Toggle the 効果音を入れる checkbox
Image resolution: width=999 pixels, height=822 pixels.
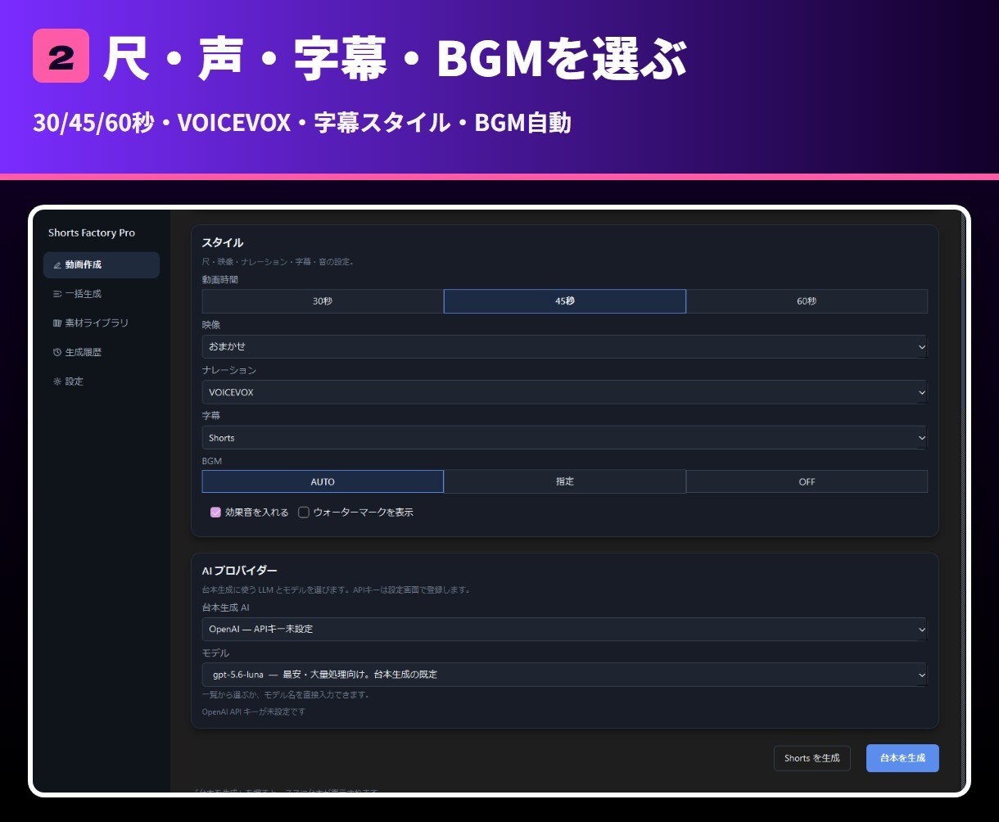216,513
